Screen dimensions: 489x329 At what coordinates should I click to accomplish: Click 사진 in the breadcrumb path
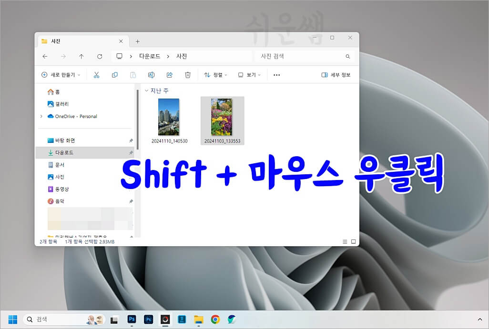point(182,56)
